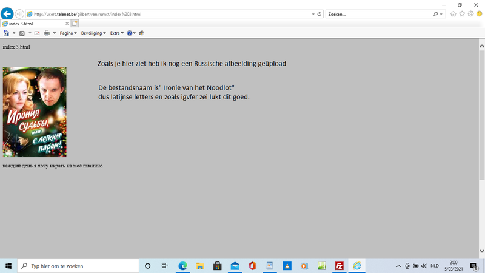485x273 pixels.
Task: Open Favorites star icon
Action: point(462,13)
